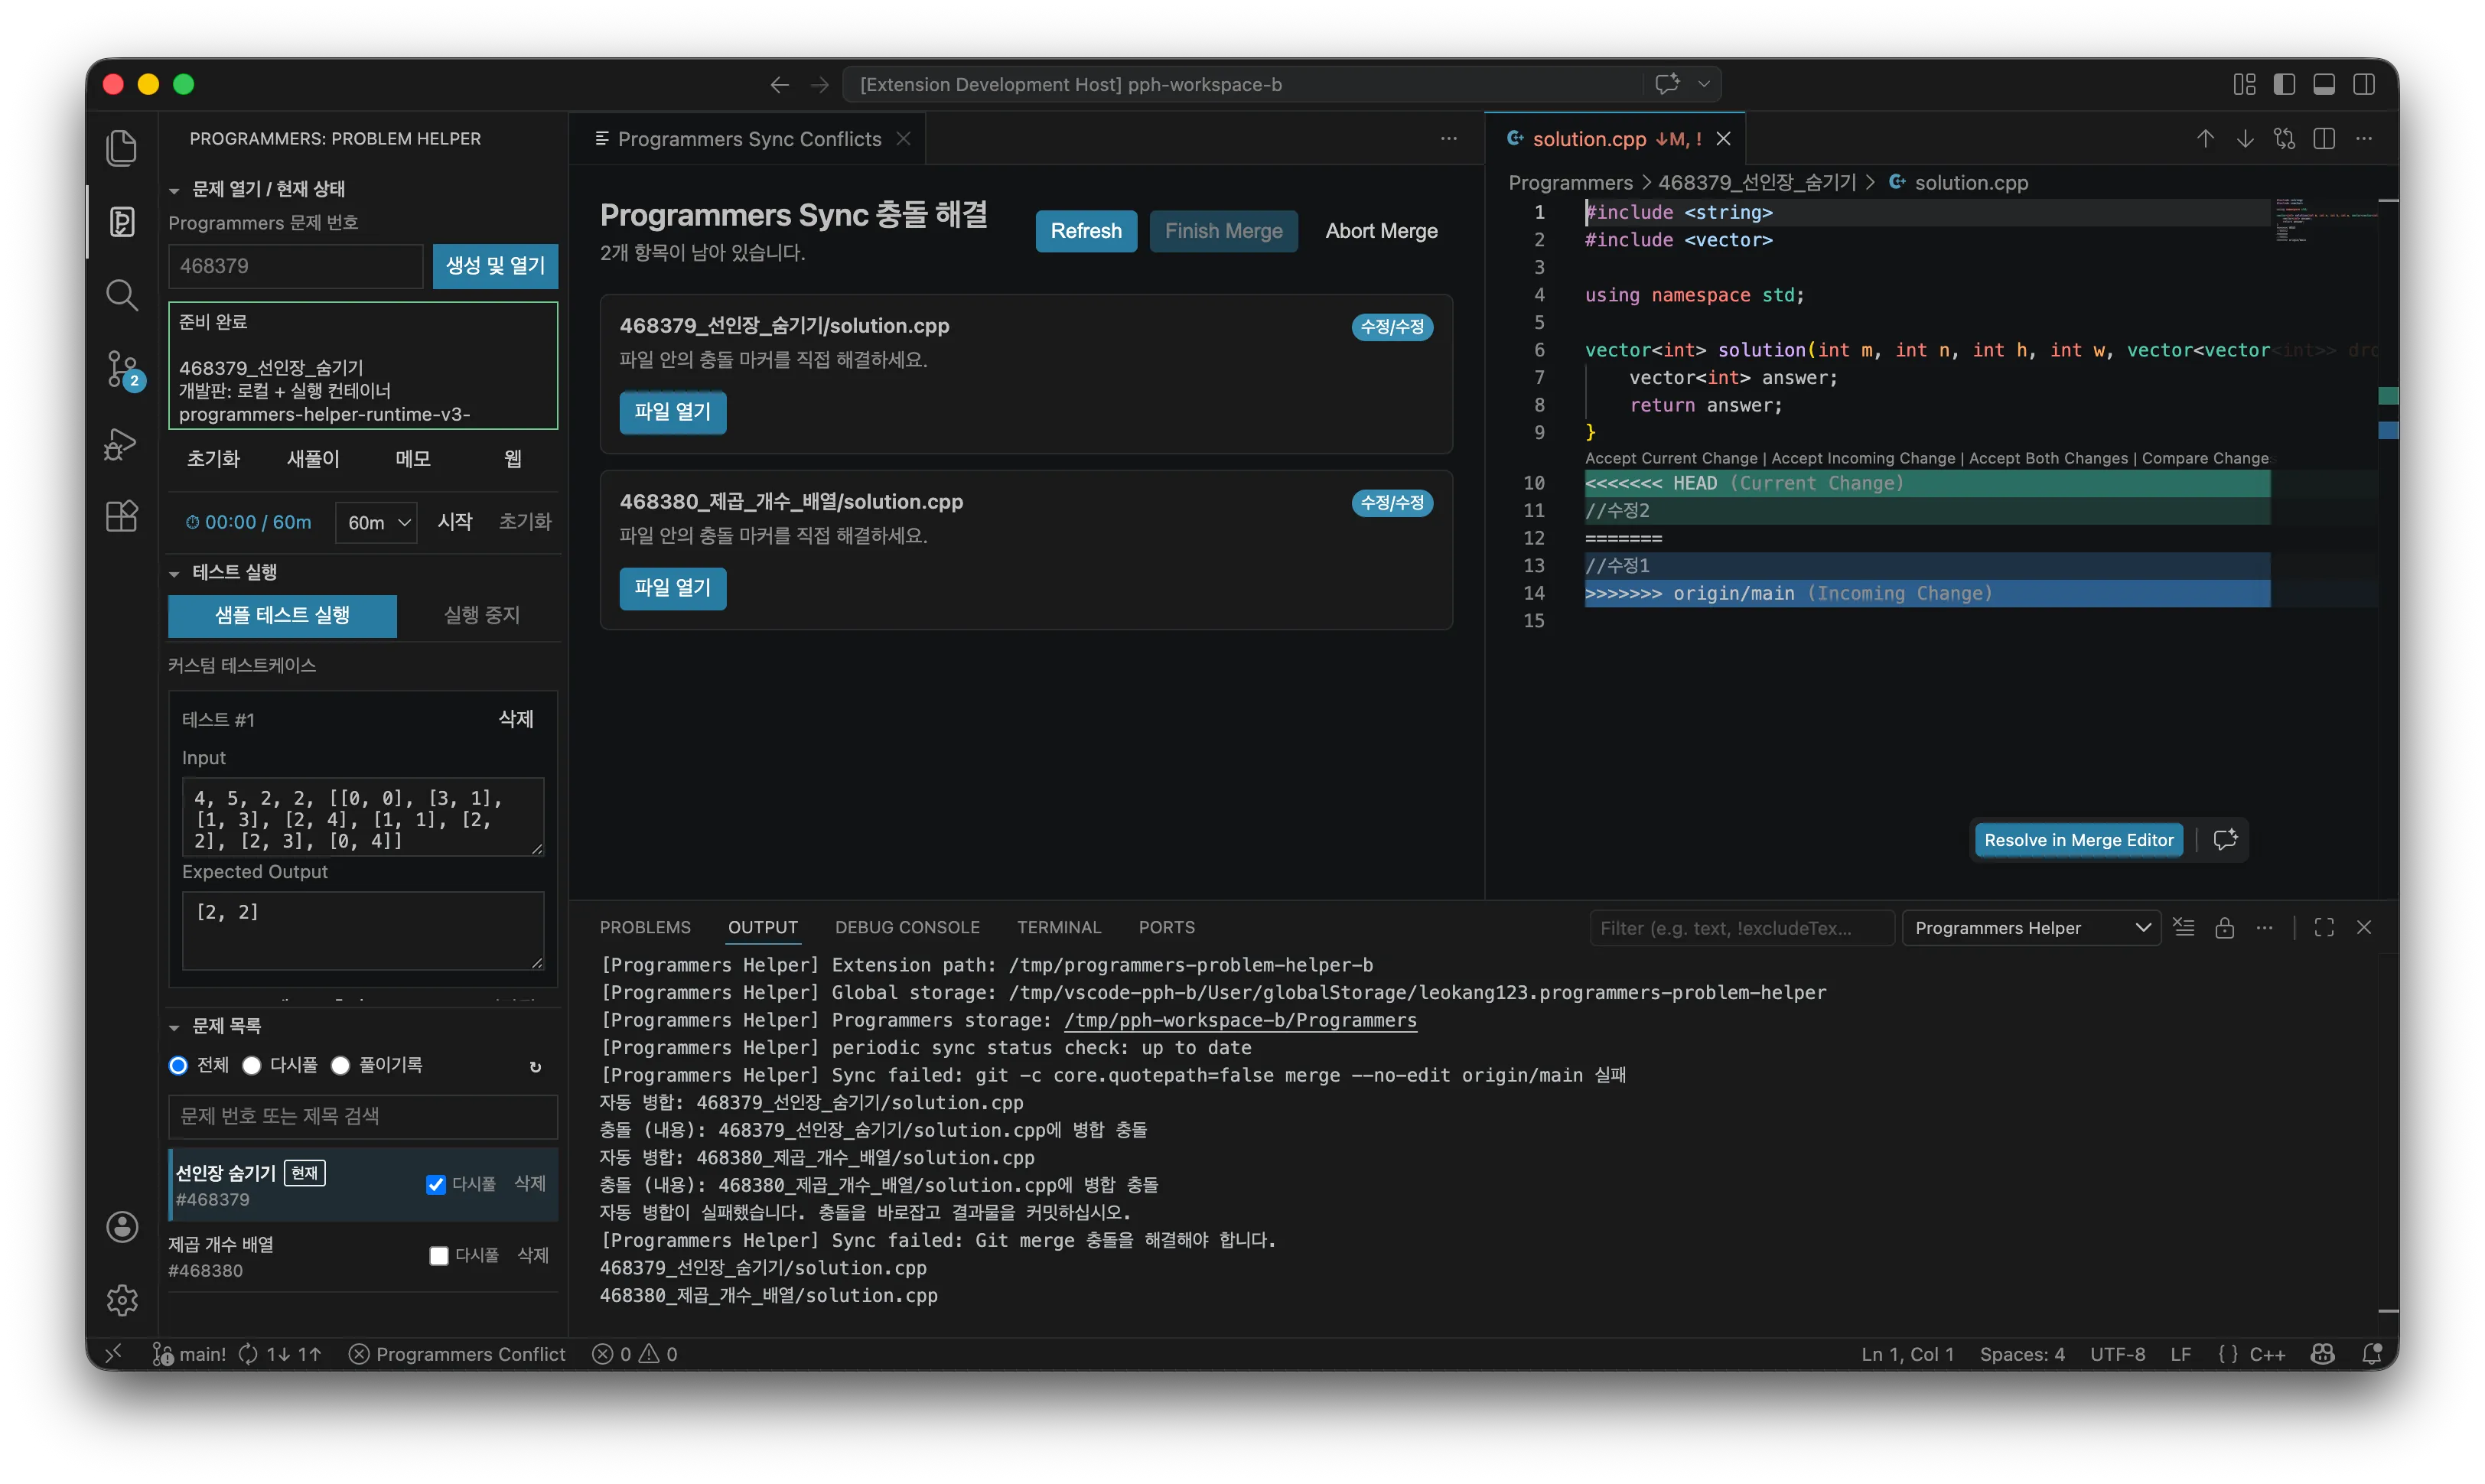Maximize the bottom panel size

click(2324, 927)
